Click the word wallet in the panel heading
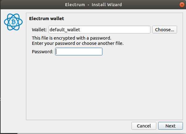Viewport: 186px width, 134px height. tap(57, 19)
